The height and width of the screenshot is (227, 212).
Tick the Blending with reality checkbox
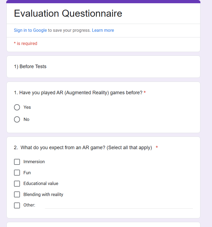click(17, 194)
